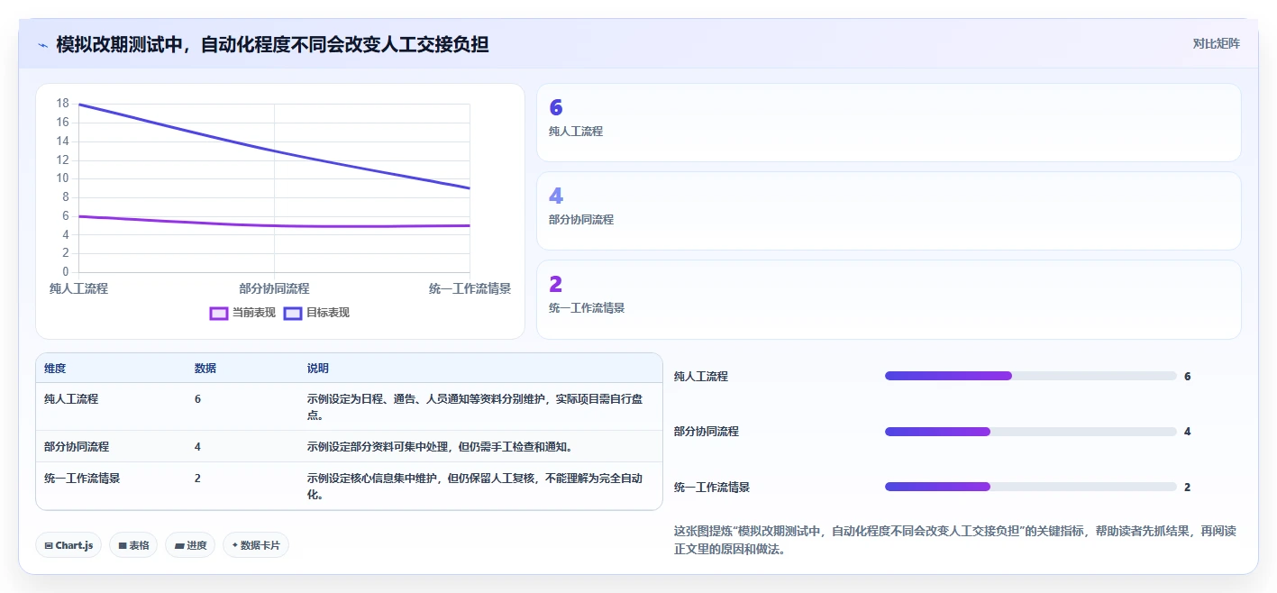Click the 维度 column header
1277x593 pixels.
(x=55, y=369)
